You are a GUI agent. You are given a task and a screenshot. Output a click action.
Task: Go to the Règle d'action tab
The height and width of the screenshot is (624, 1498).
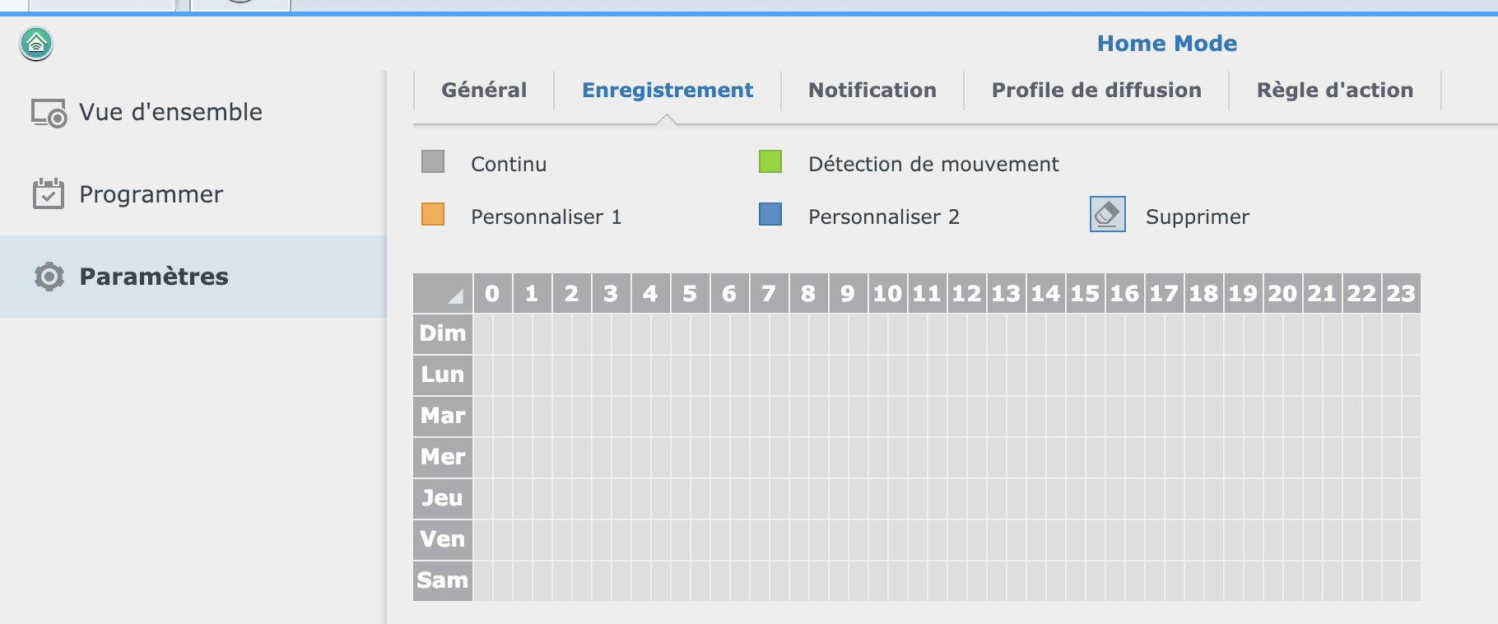pyautogui.click(x=1334, y=90)
